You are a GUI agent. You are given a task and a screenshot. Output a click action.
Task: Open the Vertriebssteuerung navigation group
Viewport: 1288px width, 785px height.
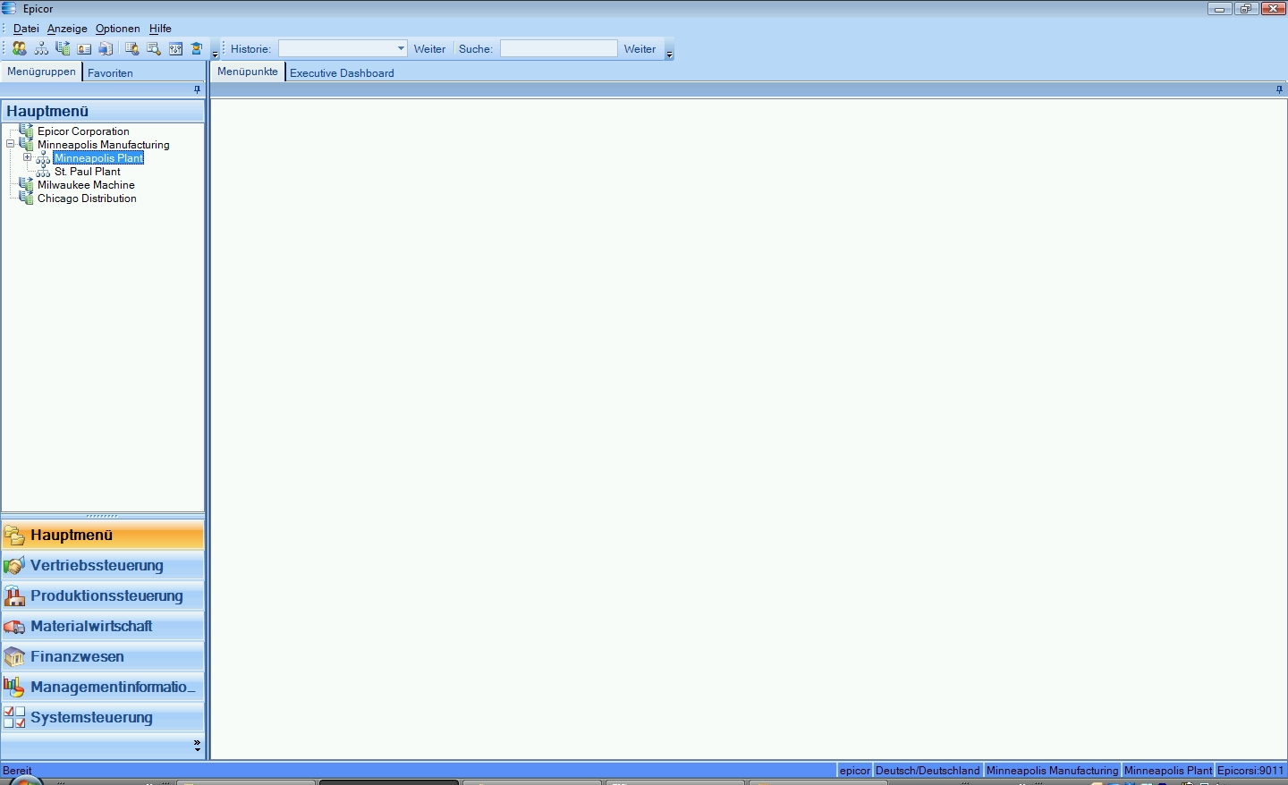pos(103,565)
